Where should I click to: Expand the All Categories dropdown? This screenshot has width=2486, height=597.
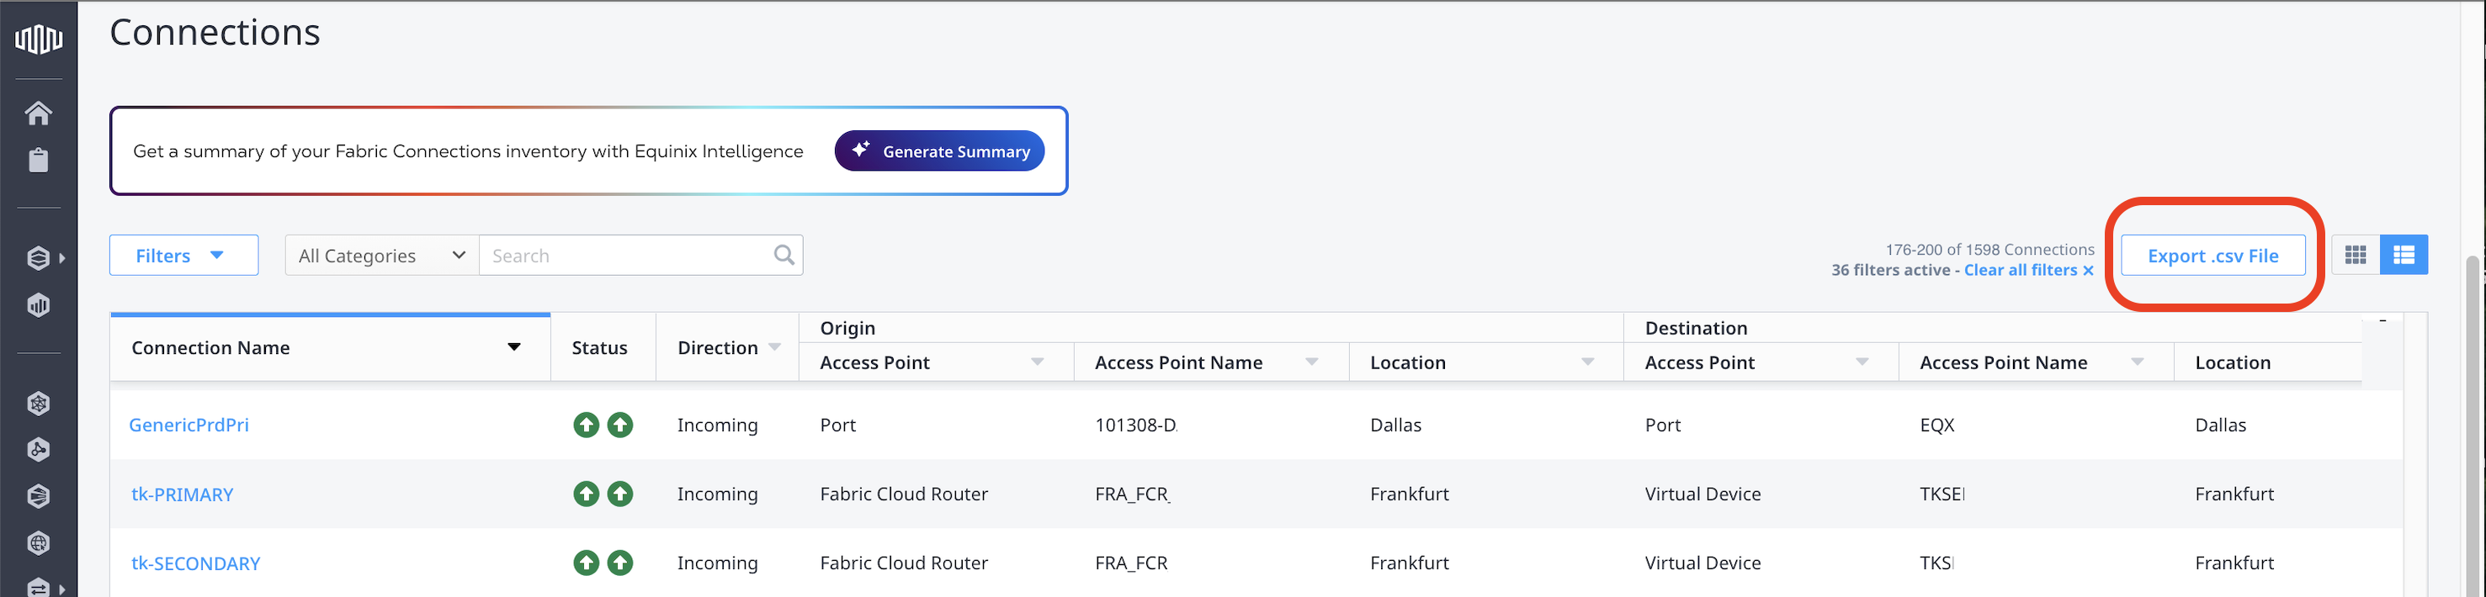tap(381, 256)
